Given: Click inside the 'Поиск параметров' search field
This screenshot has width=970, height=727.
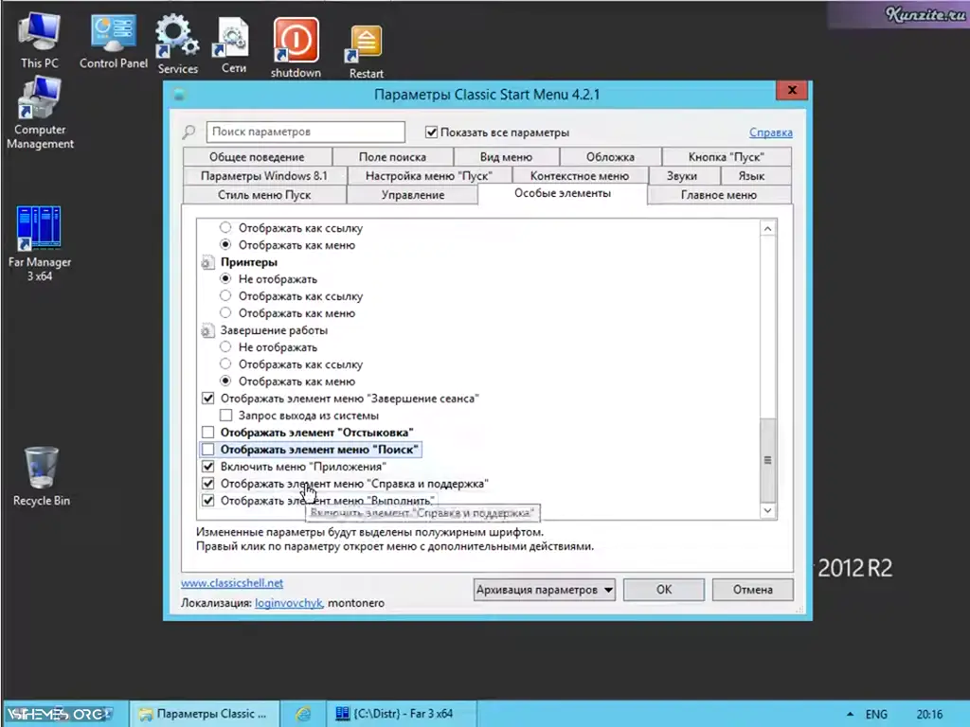Looking at the screenshot, I should click(304, 132).
